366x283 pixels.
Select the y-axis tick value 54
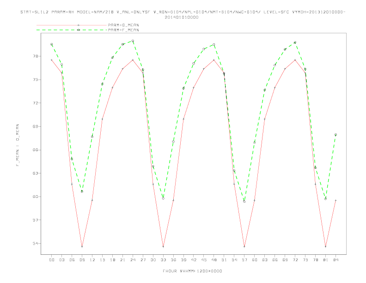tap(35, 243)
